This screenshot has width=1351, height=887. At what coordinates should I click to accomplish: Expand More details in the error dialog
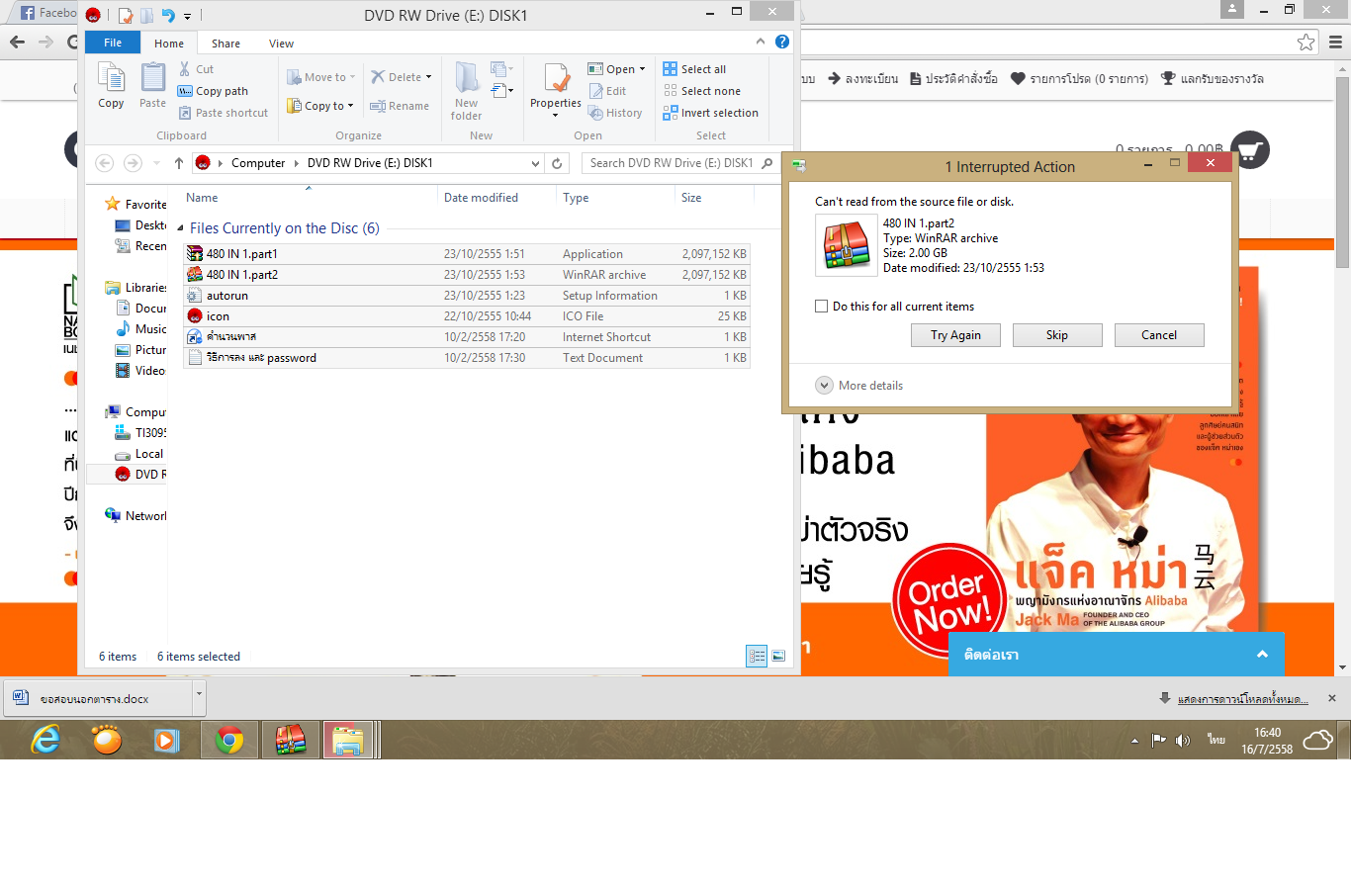click(824, 386)
